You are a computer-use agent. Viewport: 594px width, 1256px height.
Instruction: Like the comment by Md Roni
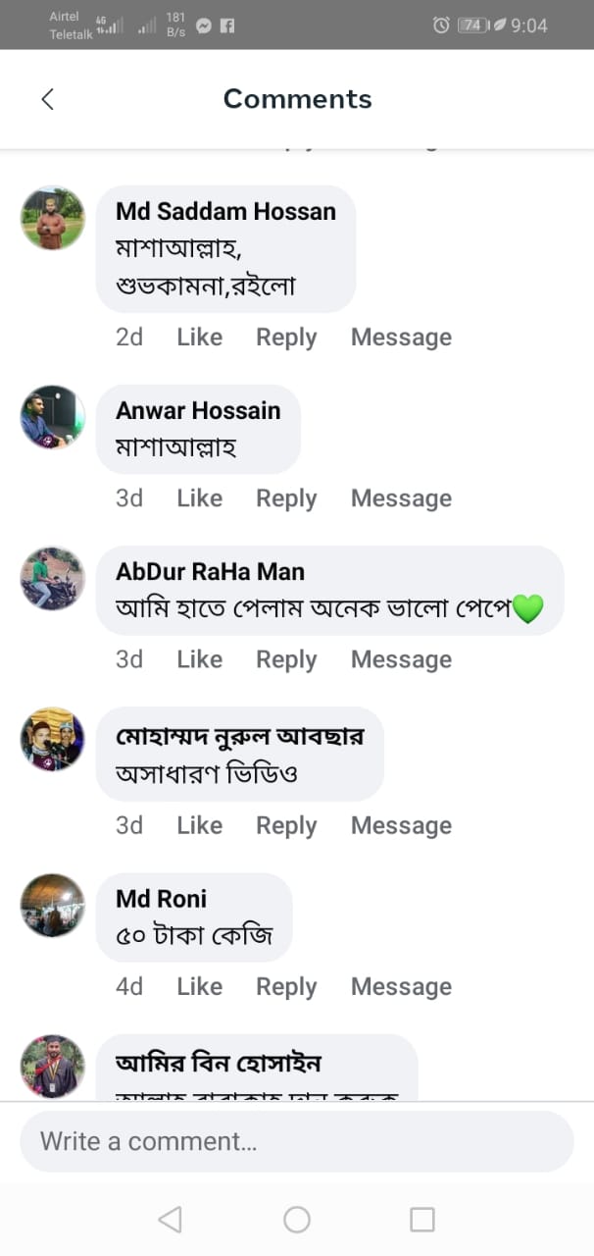pos(199,987)
